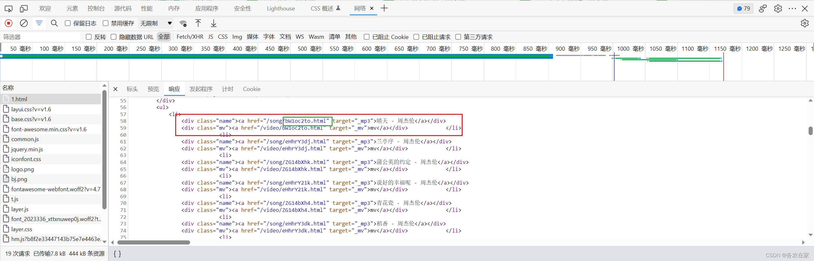Select 全部 filter button
Screen dimensions: 814x261
[164, 37]
